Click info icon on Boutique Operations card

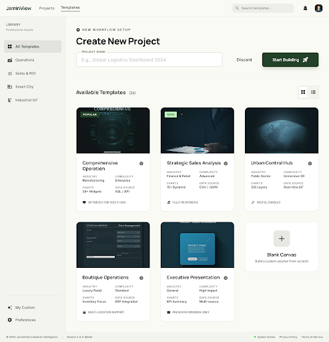(141, 278)
